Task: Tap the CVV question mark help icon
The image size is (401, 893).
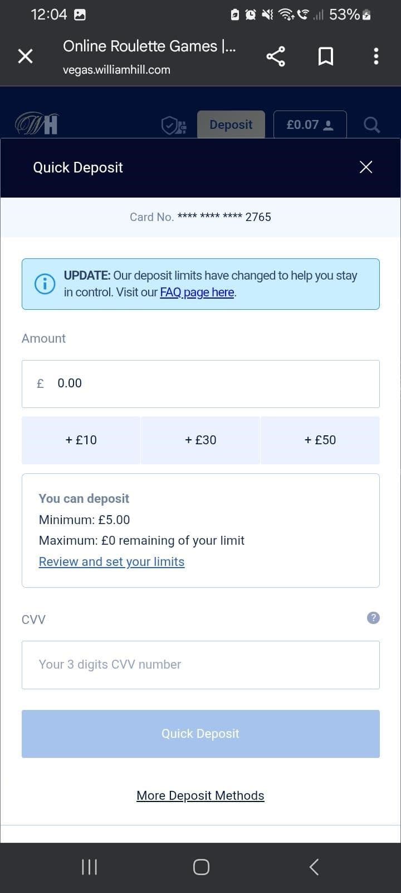Action: (x=373, y=618)
